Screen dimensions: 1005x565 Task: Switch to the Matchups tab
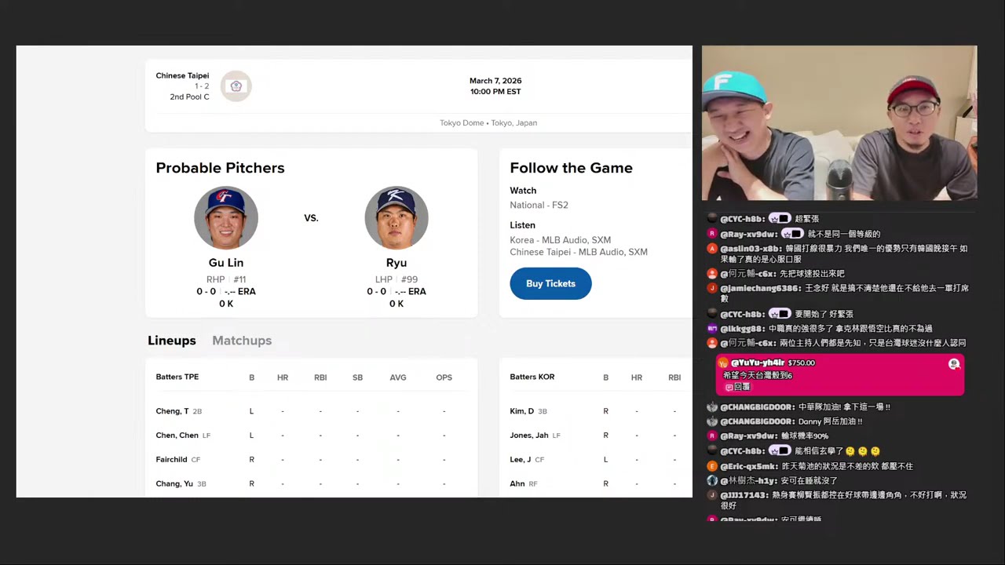pos(242,340)
